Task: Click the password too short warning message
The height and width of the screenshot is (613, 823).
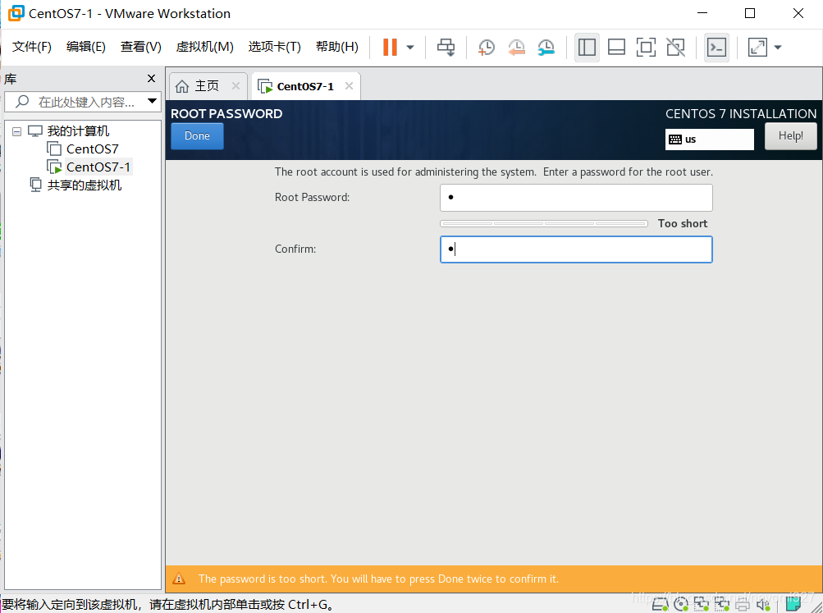Action: coord(378,579)
